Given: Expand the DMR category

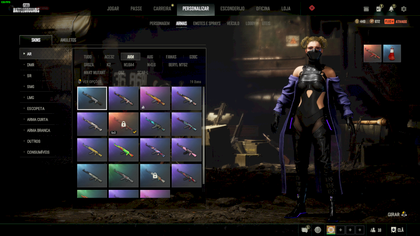Looking at the screenshot, I should pos(30,65).
